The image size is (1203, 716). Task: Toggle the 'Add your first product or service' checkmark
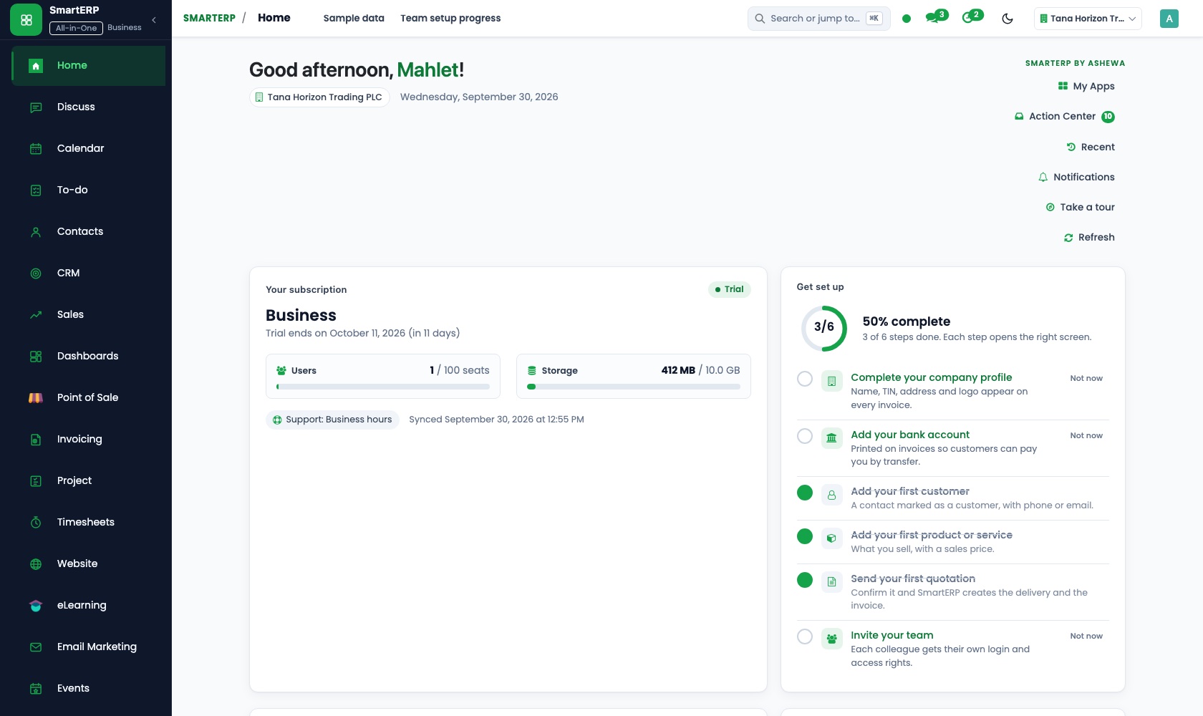805,536
